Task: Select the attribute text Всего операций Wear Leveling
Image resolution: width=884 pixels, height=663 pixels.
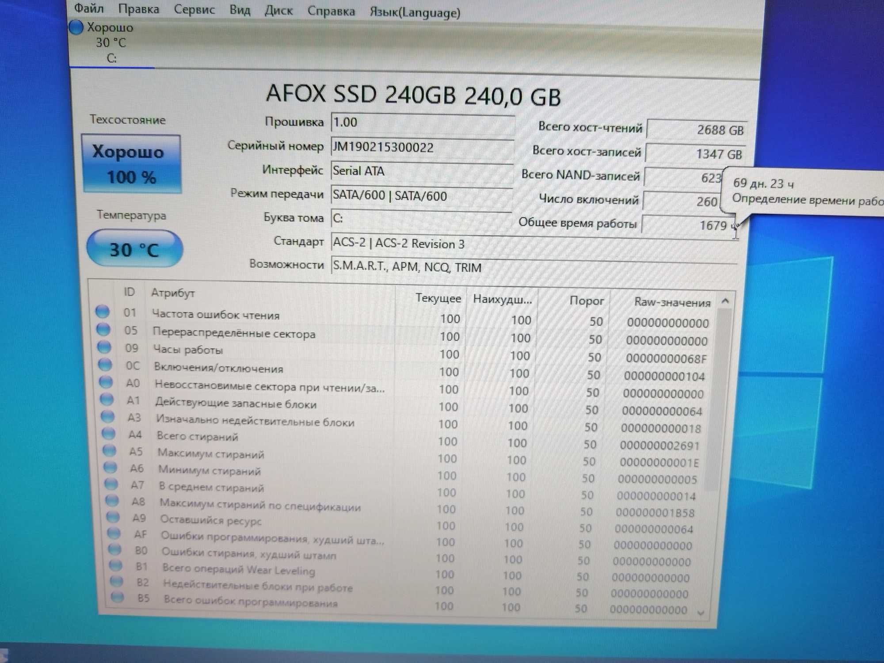Action: [239, 570]
